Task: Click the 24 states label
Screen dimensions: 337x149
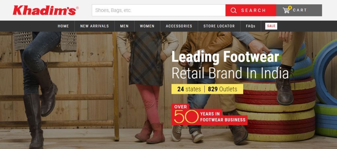Action: [189, 89]
